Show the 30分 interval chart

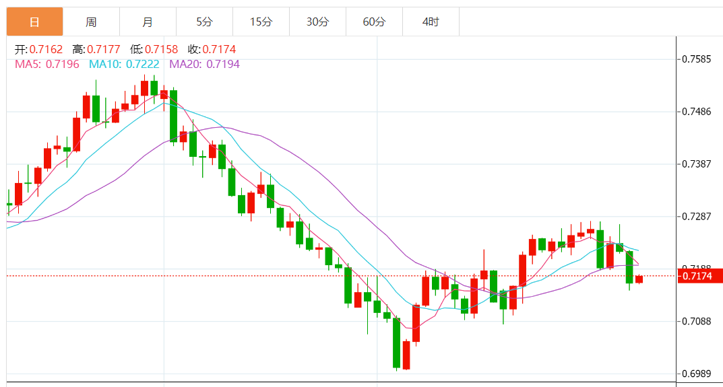tap(317, 22)
